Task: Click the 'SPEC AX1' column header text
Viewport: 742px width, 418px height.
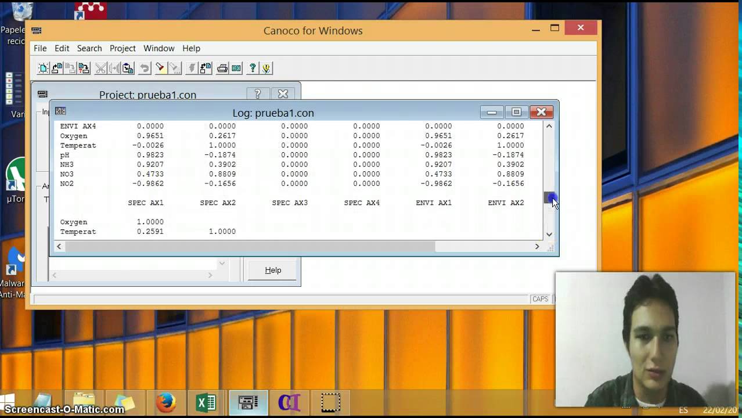Action: 146,203
